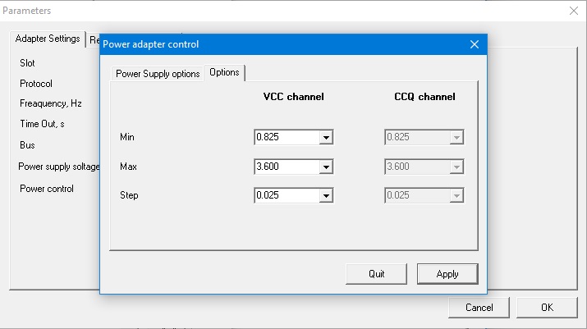Select the partially hidden tab beside Adapter Settings

[x=94, y=39]
